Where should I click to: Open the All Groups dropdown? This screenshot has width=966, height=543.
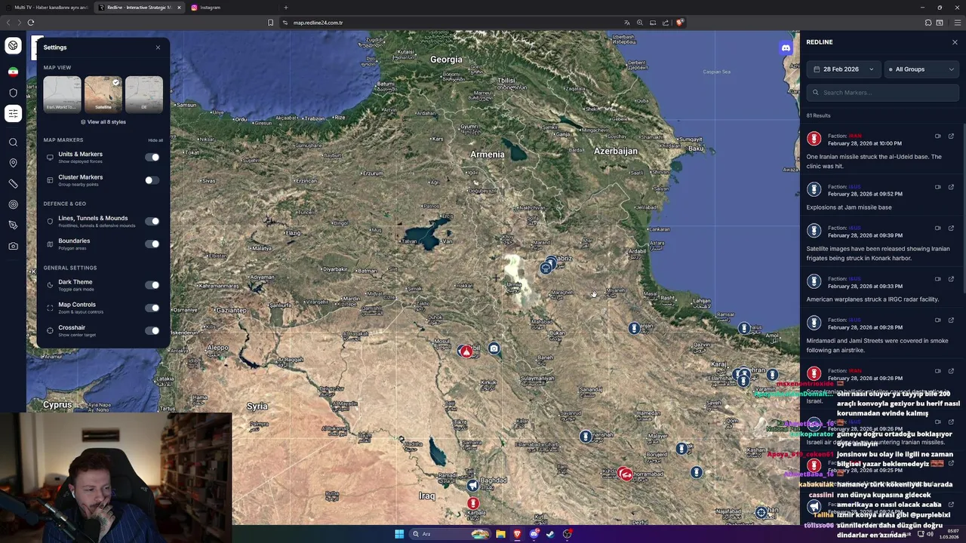click(x=921, y=69)
